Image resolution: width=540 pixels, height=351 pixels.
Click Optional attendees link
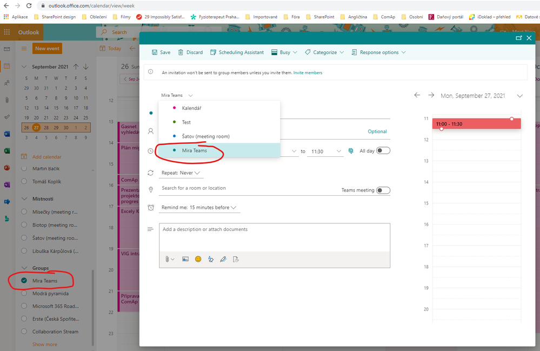[x=377, y=131]
